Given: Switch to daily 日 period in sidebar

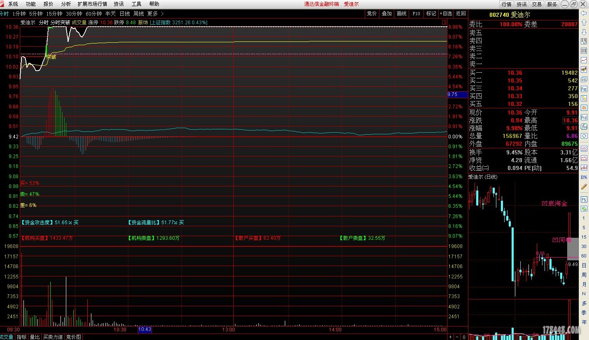Looking at the screenshot, I should tap(584, 266).
